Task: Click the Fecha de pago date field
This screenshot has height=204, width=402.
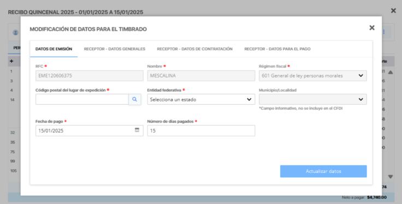Action: tap(89, 130)
